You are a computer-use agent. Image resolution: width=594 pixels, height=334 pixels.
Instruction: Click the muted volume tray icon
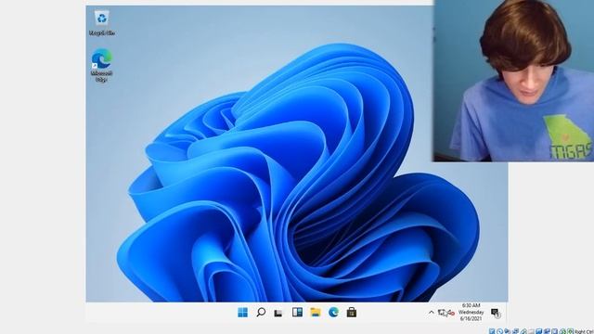click(x=451, y=313)
